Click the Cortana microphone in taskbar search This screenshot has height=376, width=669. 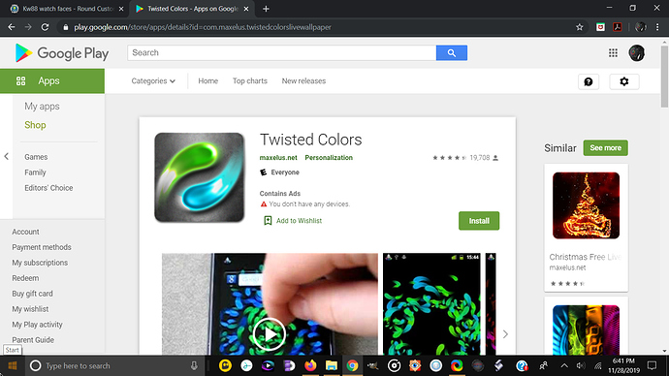tap(194, 365)
